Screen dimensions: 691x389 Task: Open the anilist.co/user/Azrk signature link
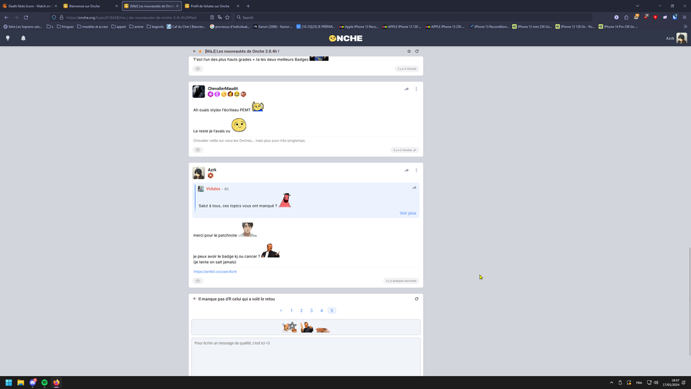pos(215,271)
